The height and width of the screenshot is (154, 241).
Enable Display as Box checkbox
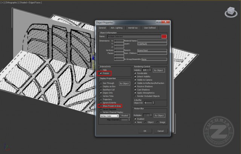[101, 86]
